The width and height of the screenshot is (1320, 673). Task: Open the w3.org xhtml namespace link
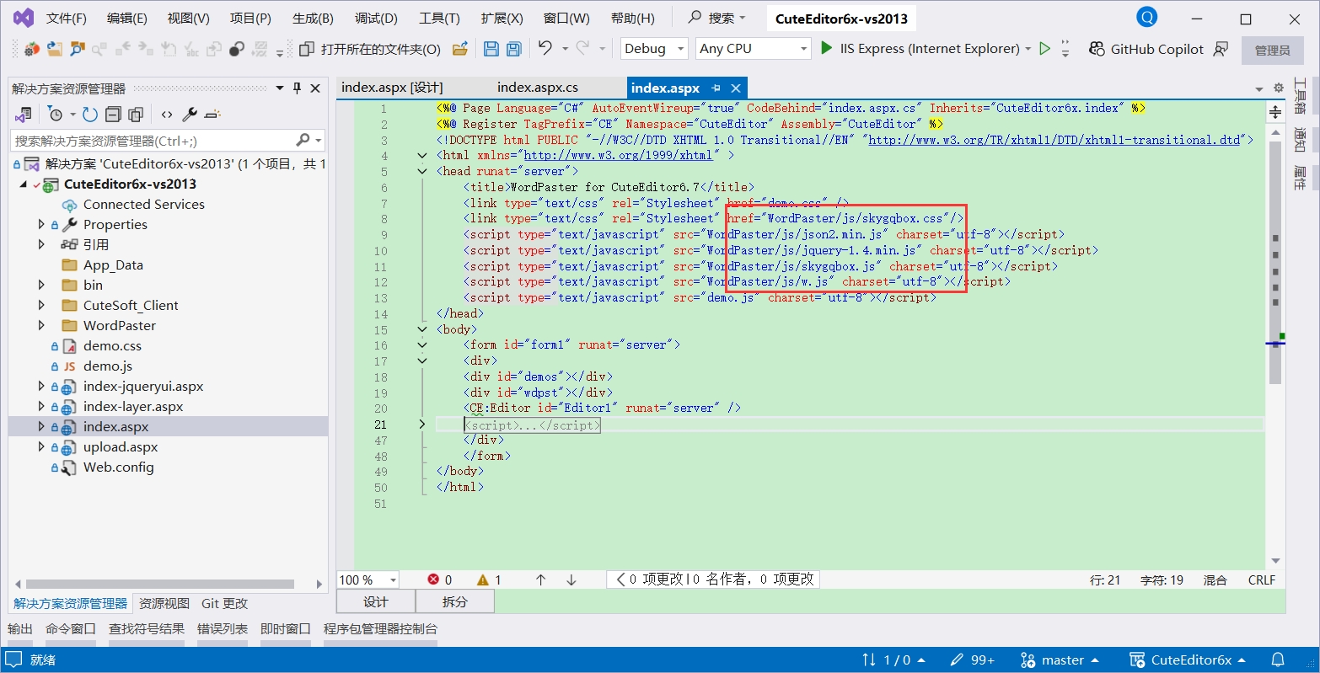[618, 156]
